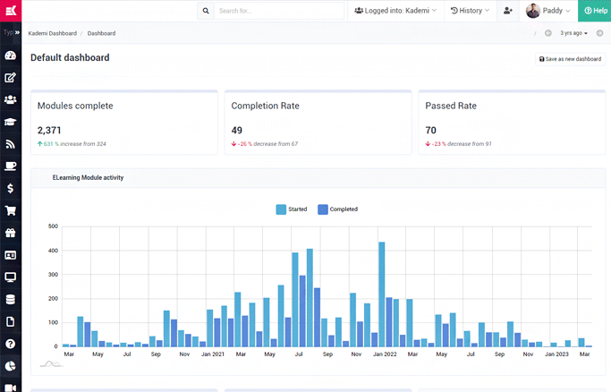The height and width of the screenshot is (392, 611).
Task: Open the video camera sidebar icon
Action: click(x=11, y=388)
